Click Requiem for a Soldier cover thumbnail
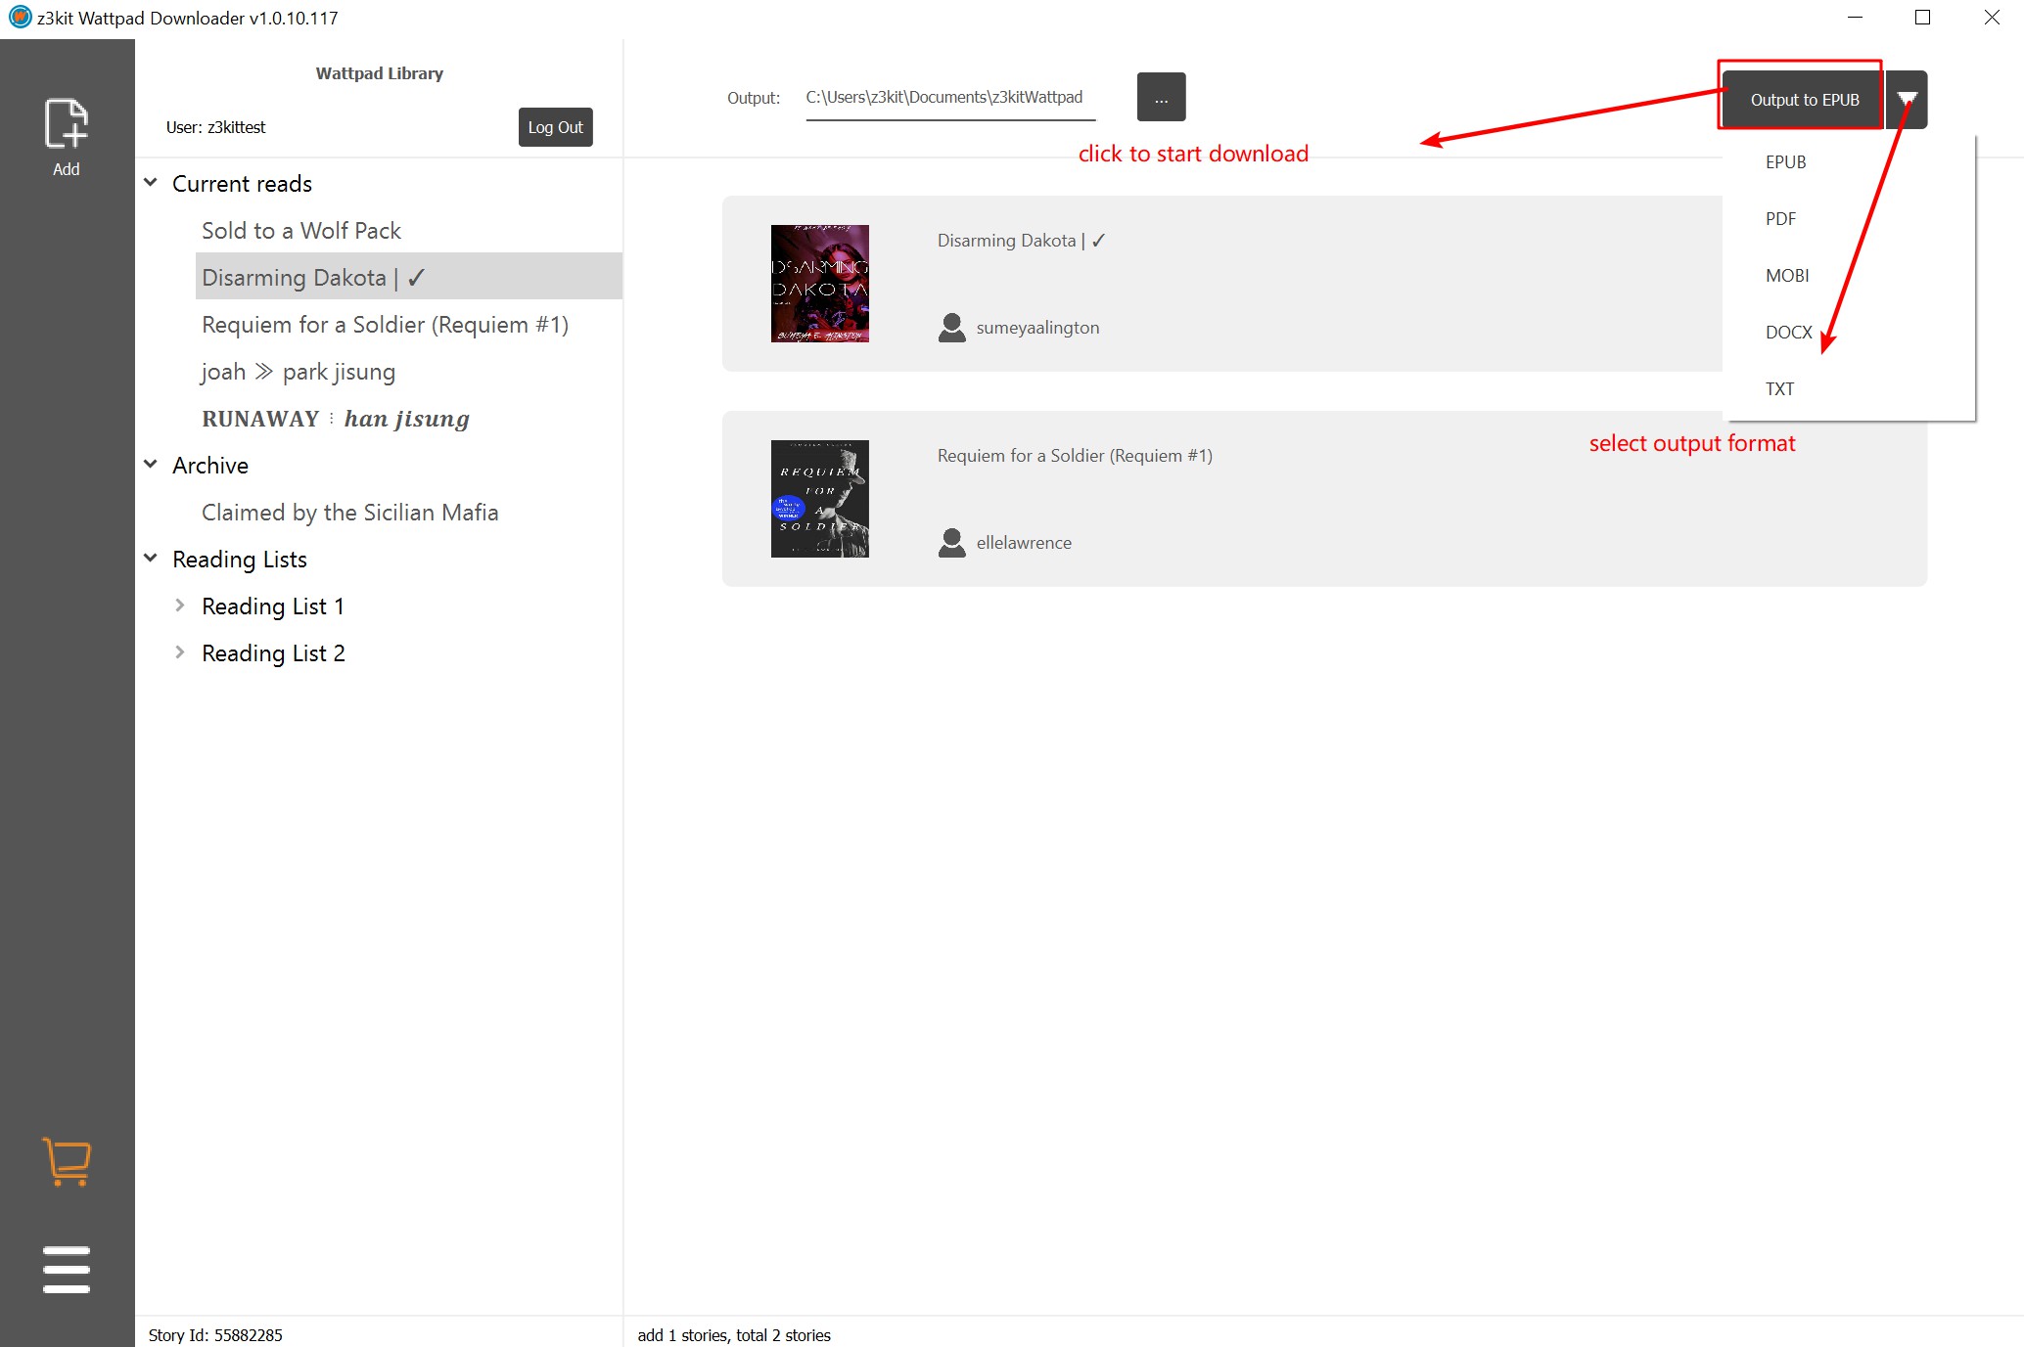 820,499
